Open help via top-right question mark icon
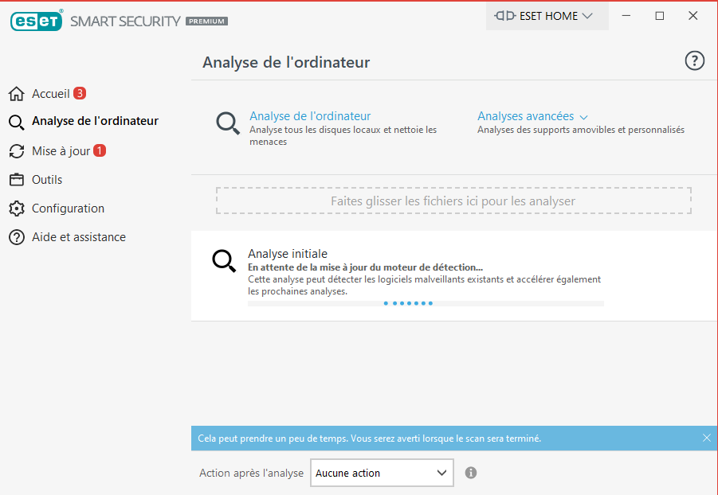This screenshot has height=495, width=718. point(694,60)
